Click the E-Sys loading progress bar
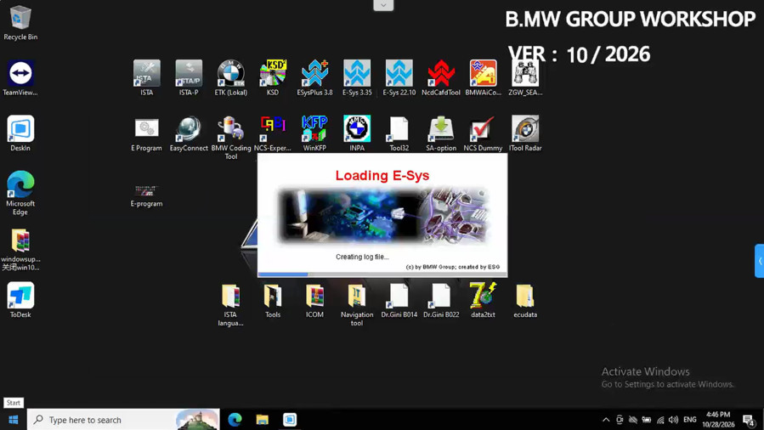Viewport: 764px width, 430px height. 382,274
